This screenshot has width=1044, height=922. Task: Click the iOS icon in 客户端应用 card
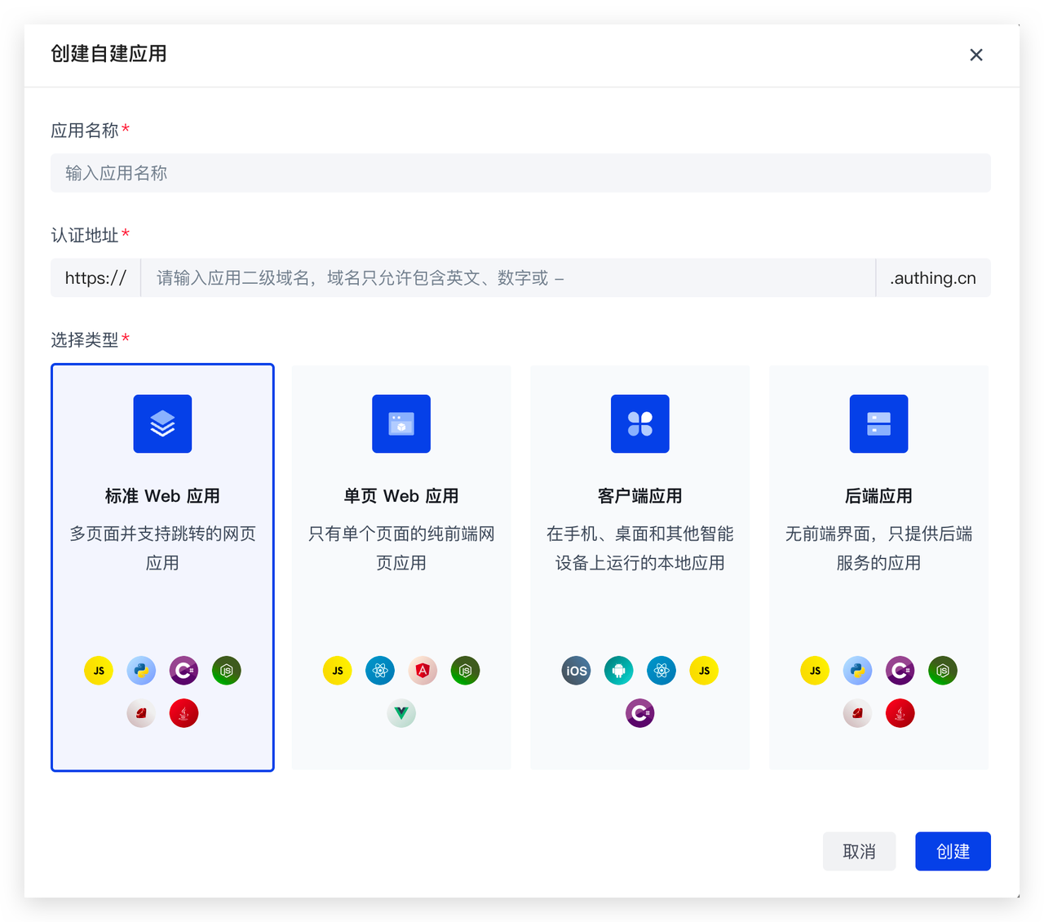point(576,671)
